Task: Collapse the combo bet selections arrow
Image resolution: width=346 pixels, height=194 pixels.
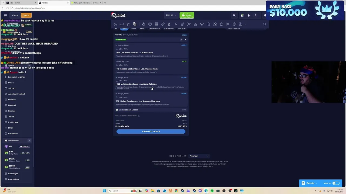Action: point(185,40)
